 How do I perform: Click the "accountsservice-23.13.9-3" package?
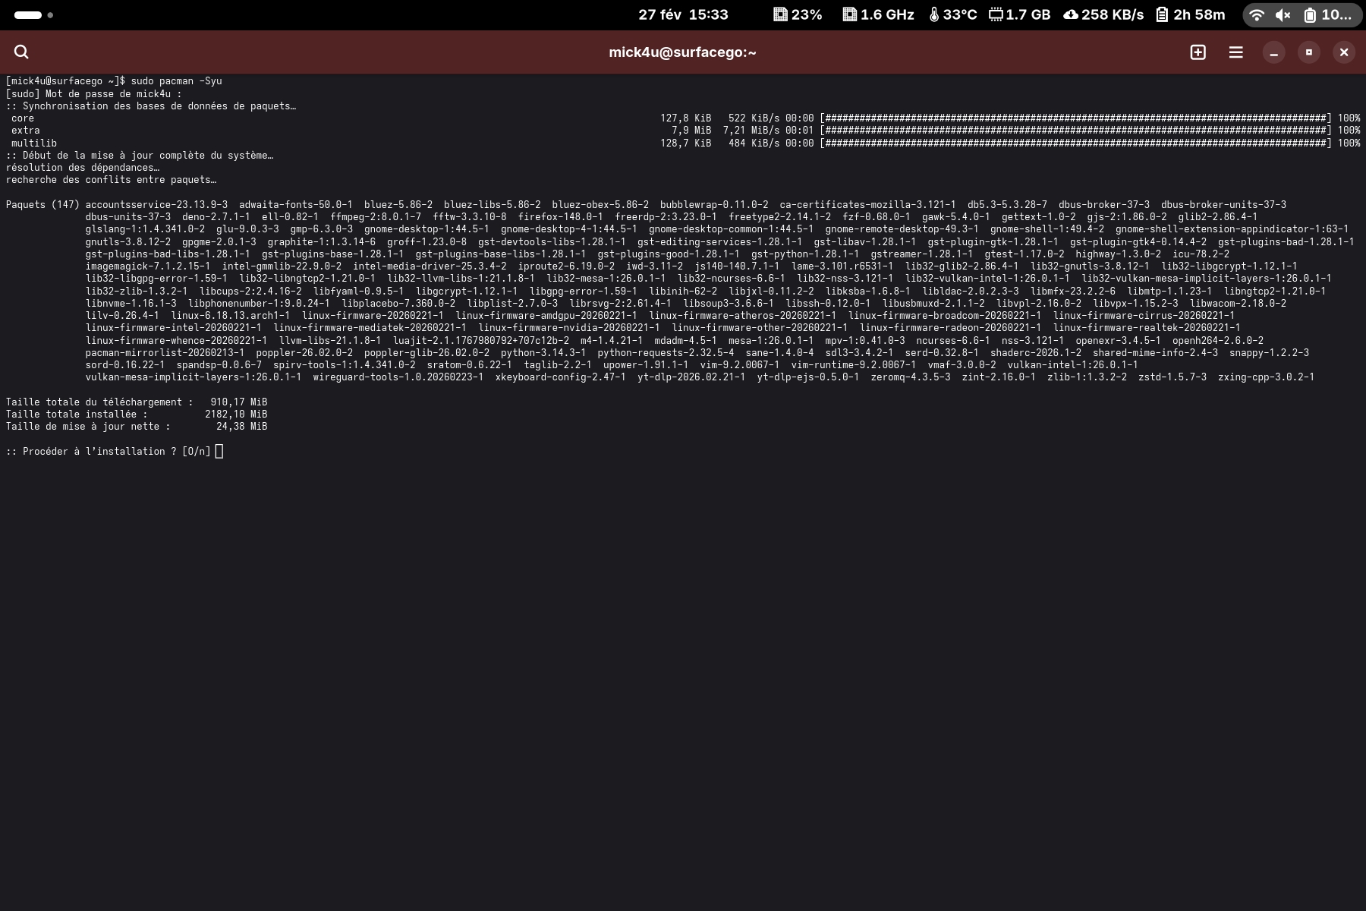point(156,205)
